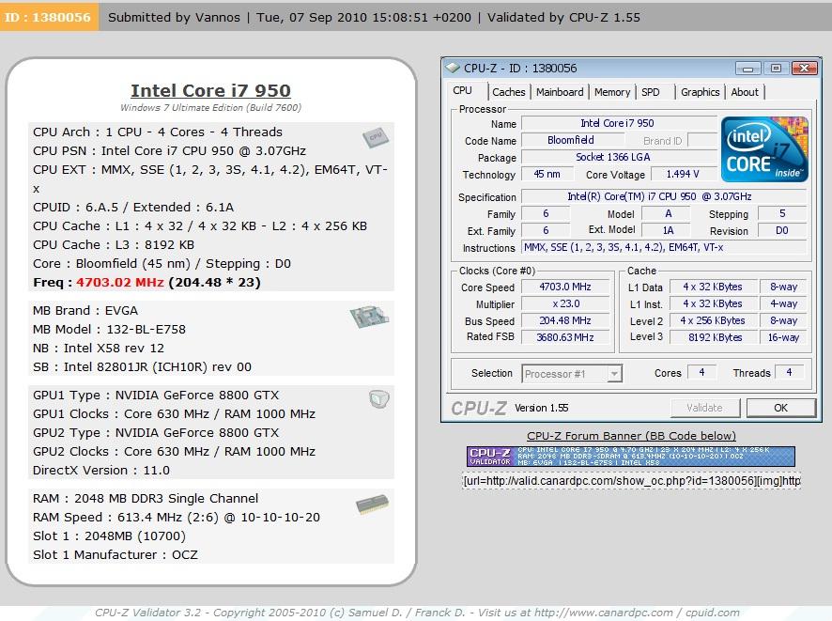Click the Revision value D0
Image resolution: width=832 pixels, height=621 pixels.
click(x=782, y=230)
